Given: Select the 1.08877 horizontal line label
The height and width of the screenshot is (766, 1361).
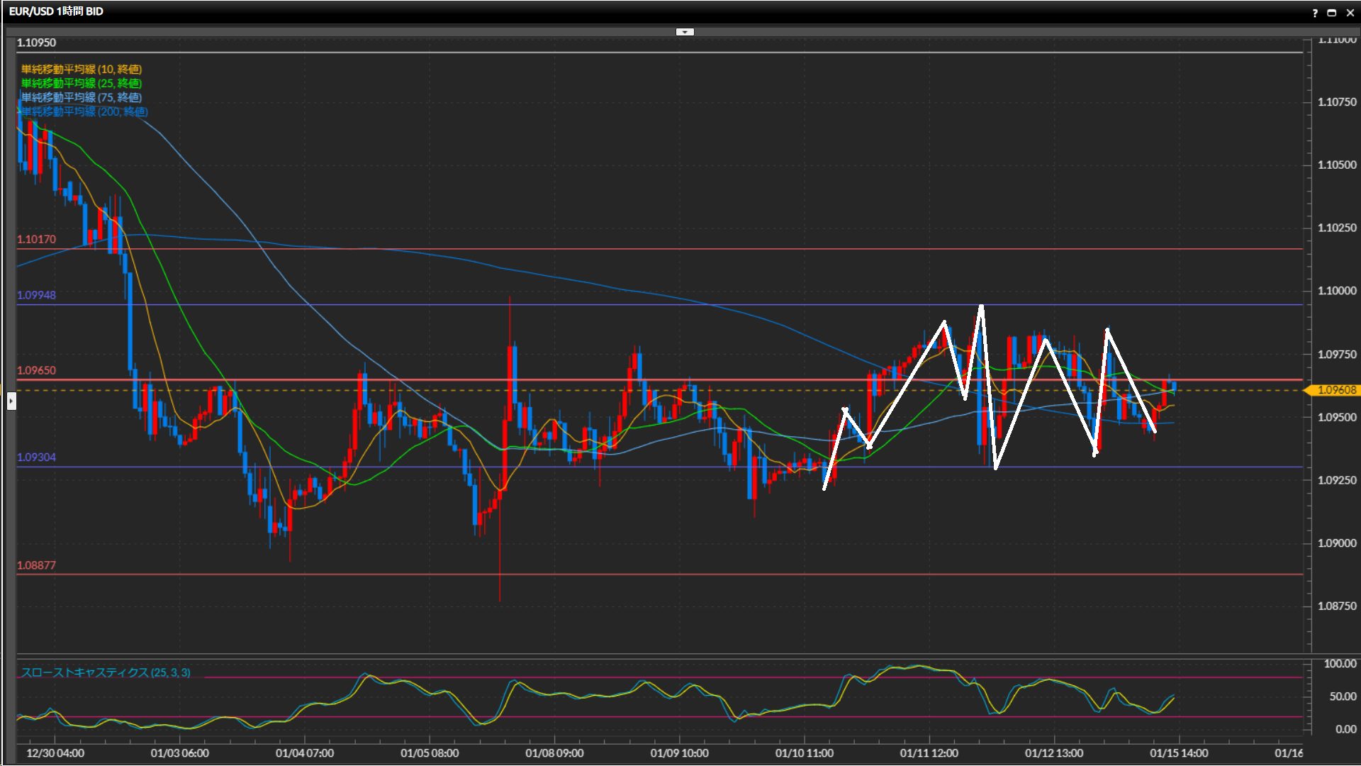Looking at the screenshot, I should [36, 565].
